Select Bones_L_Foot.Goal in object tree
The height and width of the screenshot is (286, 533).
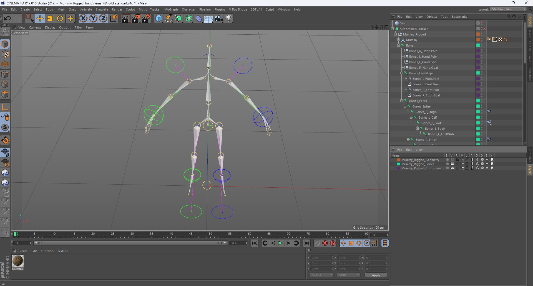[x=426, y=84]
